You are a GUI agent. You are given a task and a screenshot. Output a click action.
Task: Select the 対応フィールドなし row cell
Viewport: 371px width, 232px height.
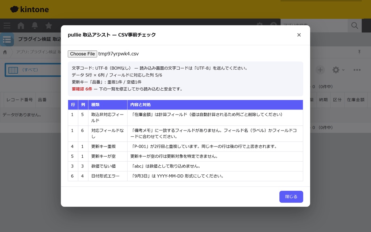point(108,133)
